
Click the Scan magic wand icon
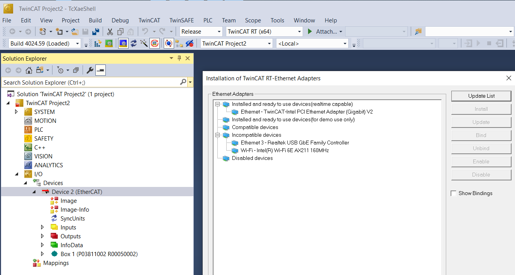point(144,44)
